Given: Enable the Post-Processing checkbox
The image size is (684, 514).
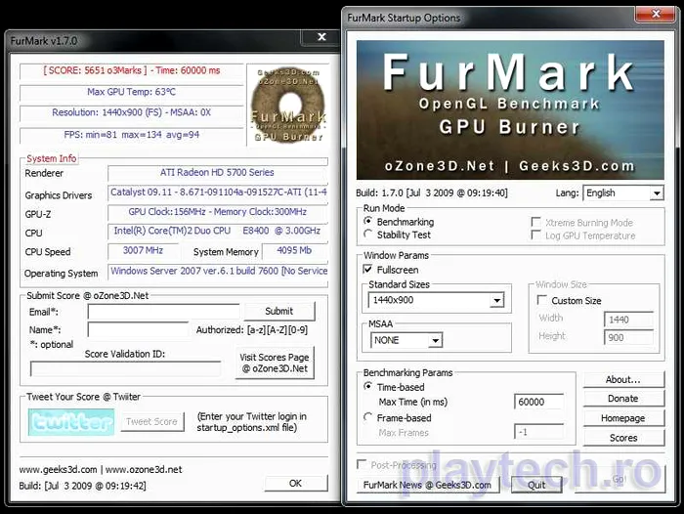Looking at the screenshot, I should (362, 465).
